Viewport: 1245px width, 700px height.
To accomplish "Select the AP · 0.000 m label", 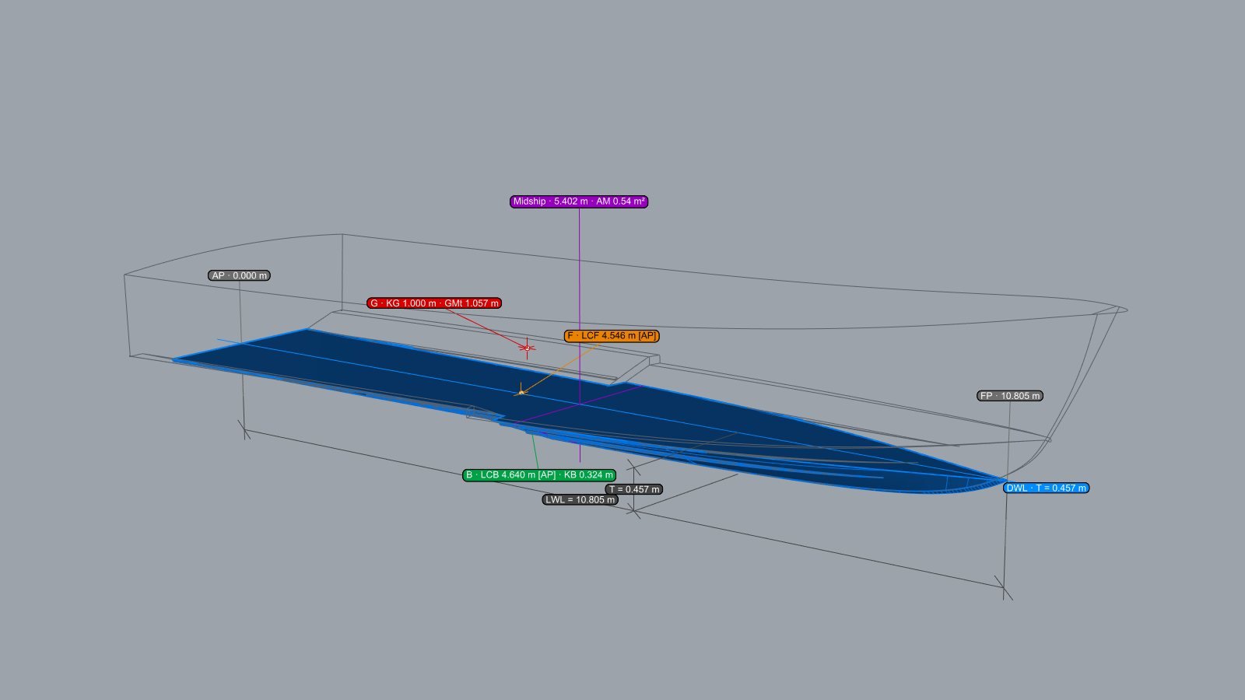I will [x=239, y=275].
